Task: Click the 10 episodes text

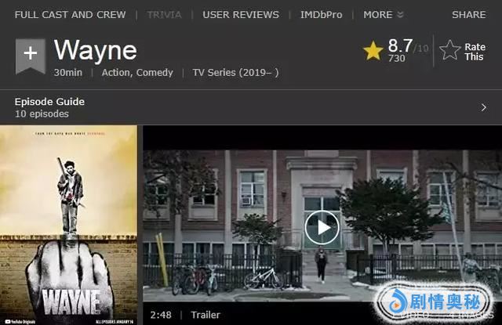Action: 42,114
